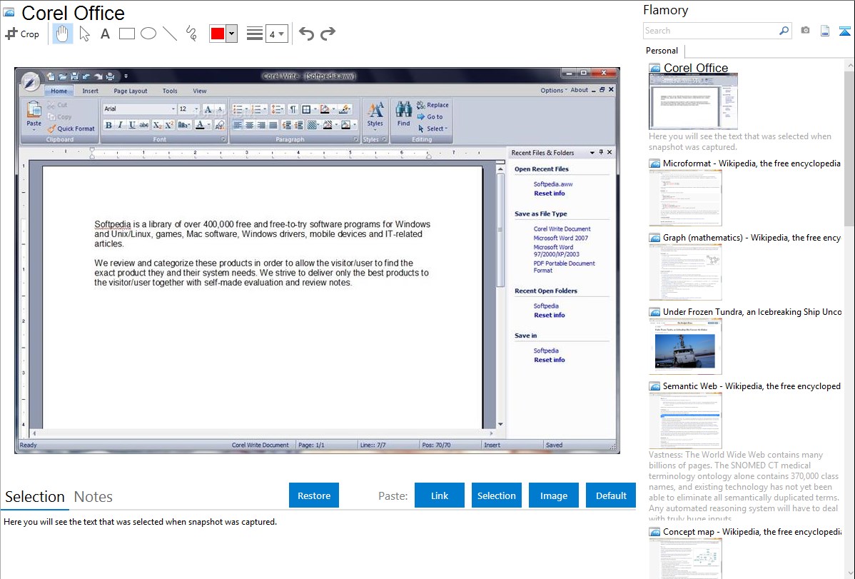Viewport: 855px width, 579px height.
Task: Click Paste in the Clipboard group
Action: [x=34, y=116]
